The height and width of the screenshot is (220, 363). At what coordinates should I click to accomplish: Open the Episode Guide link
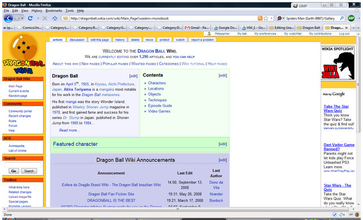[x=160, y=105]
